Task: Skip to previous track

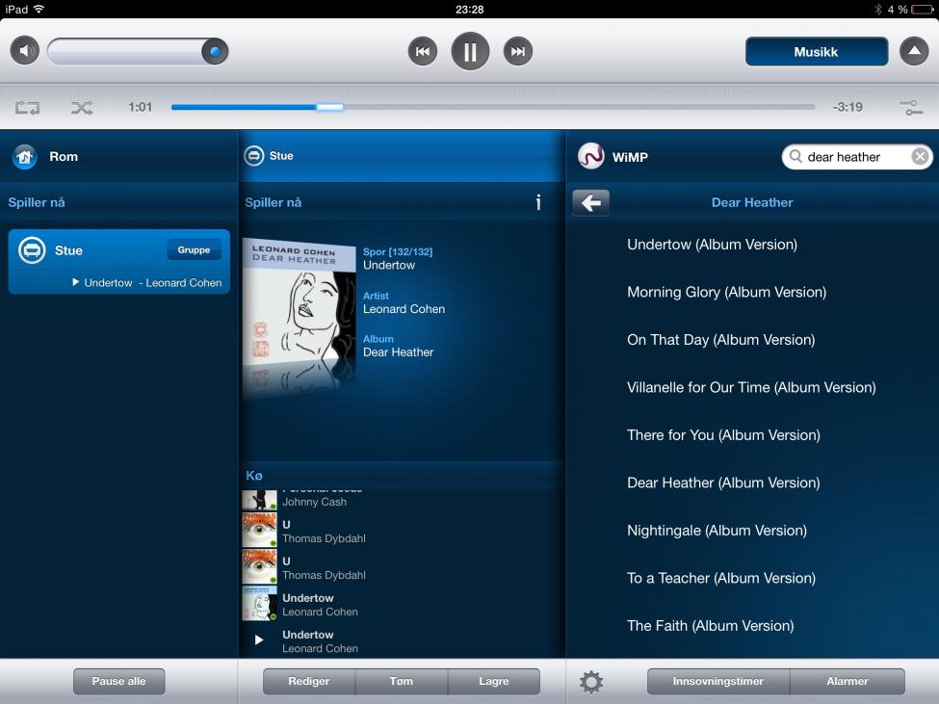Action: [x=423, y=51]
